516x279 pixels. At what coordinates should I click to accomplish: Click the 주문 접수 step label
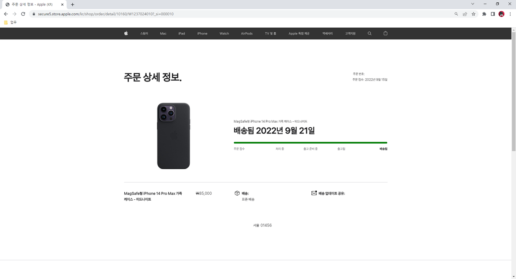click(239, 149)
